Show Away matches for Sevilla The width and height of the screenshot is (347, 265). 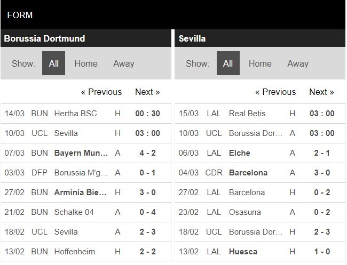(x=298, y=63)
